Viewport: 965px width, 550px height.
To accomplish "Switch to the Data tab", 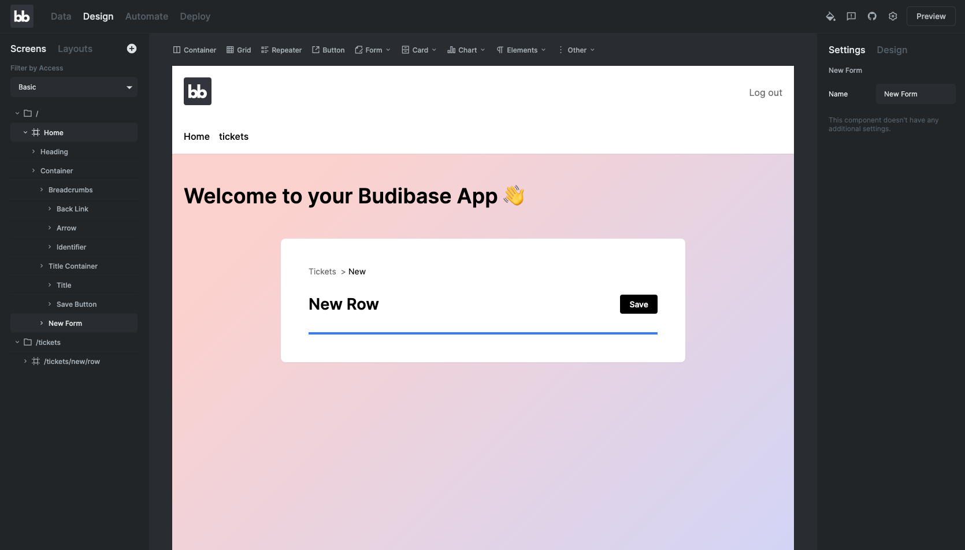I will tap(61, 16).
